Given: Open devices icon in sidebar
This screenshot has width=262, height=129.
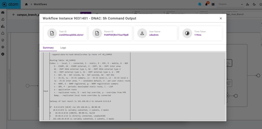Looking at the screenshot, I should (x=3, y=19).
